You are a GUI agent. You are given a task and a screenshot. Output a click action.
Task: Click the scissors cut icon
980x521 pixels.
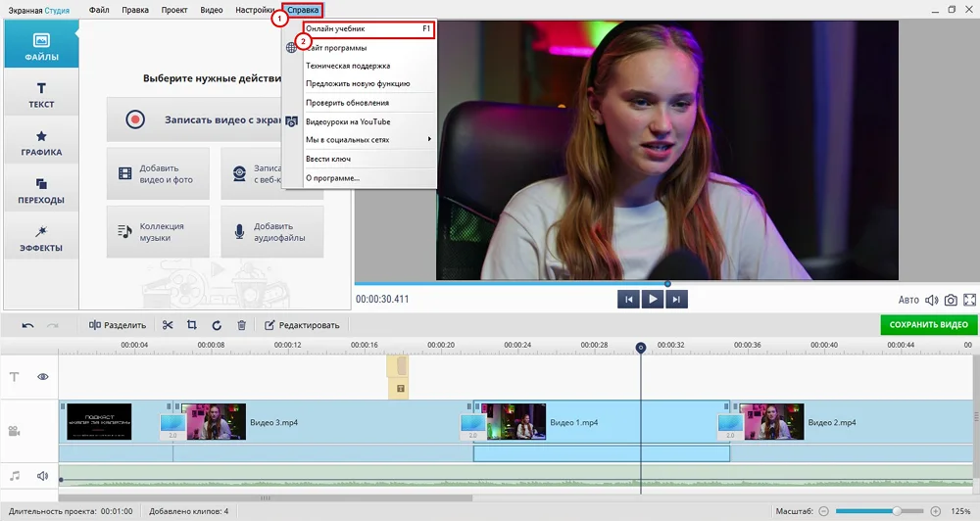[x=168, y=325]
